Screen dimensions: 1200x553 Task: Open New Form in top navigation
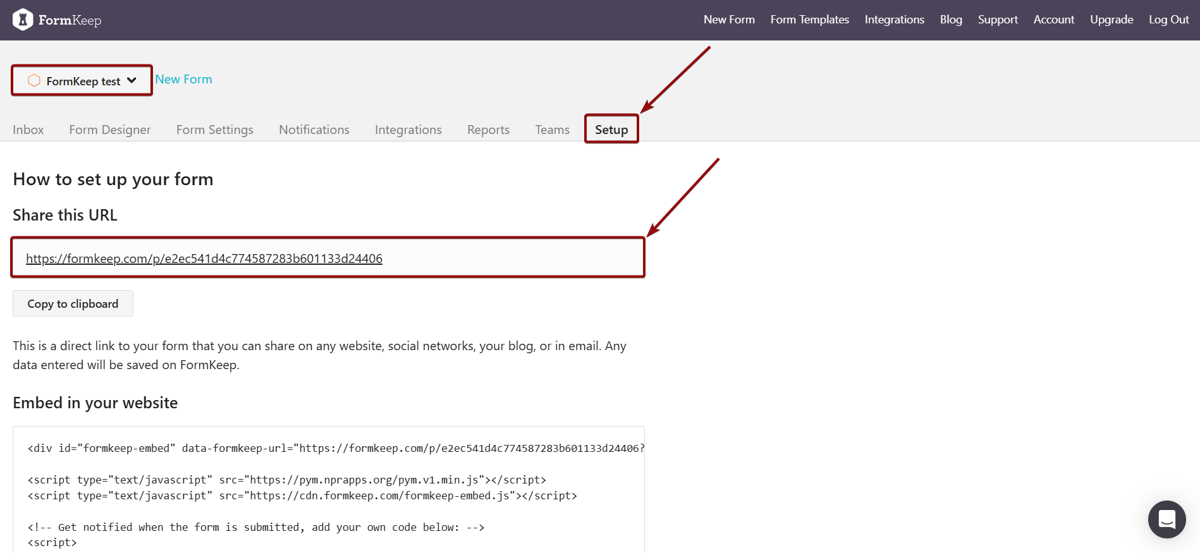[729, 20]
